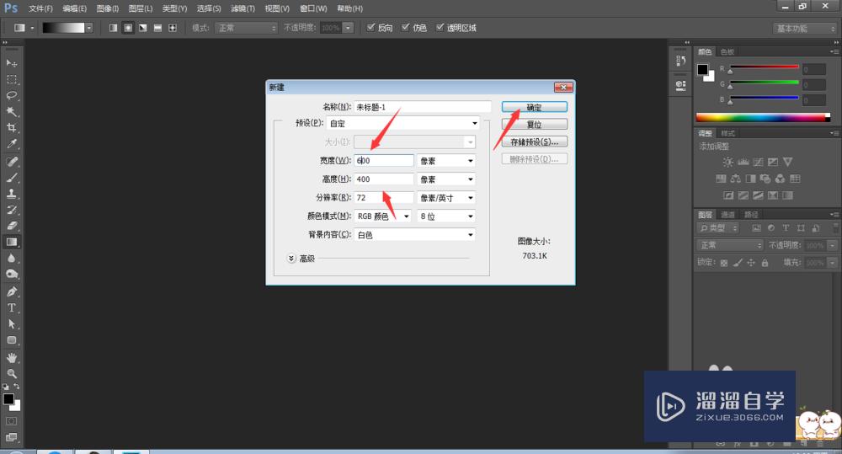Toggle the 仿色 checkbox
This screenshot has height=454, width=842.
(x=406, y=28)
